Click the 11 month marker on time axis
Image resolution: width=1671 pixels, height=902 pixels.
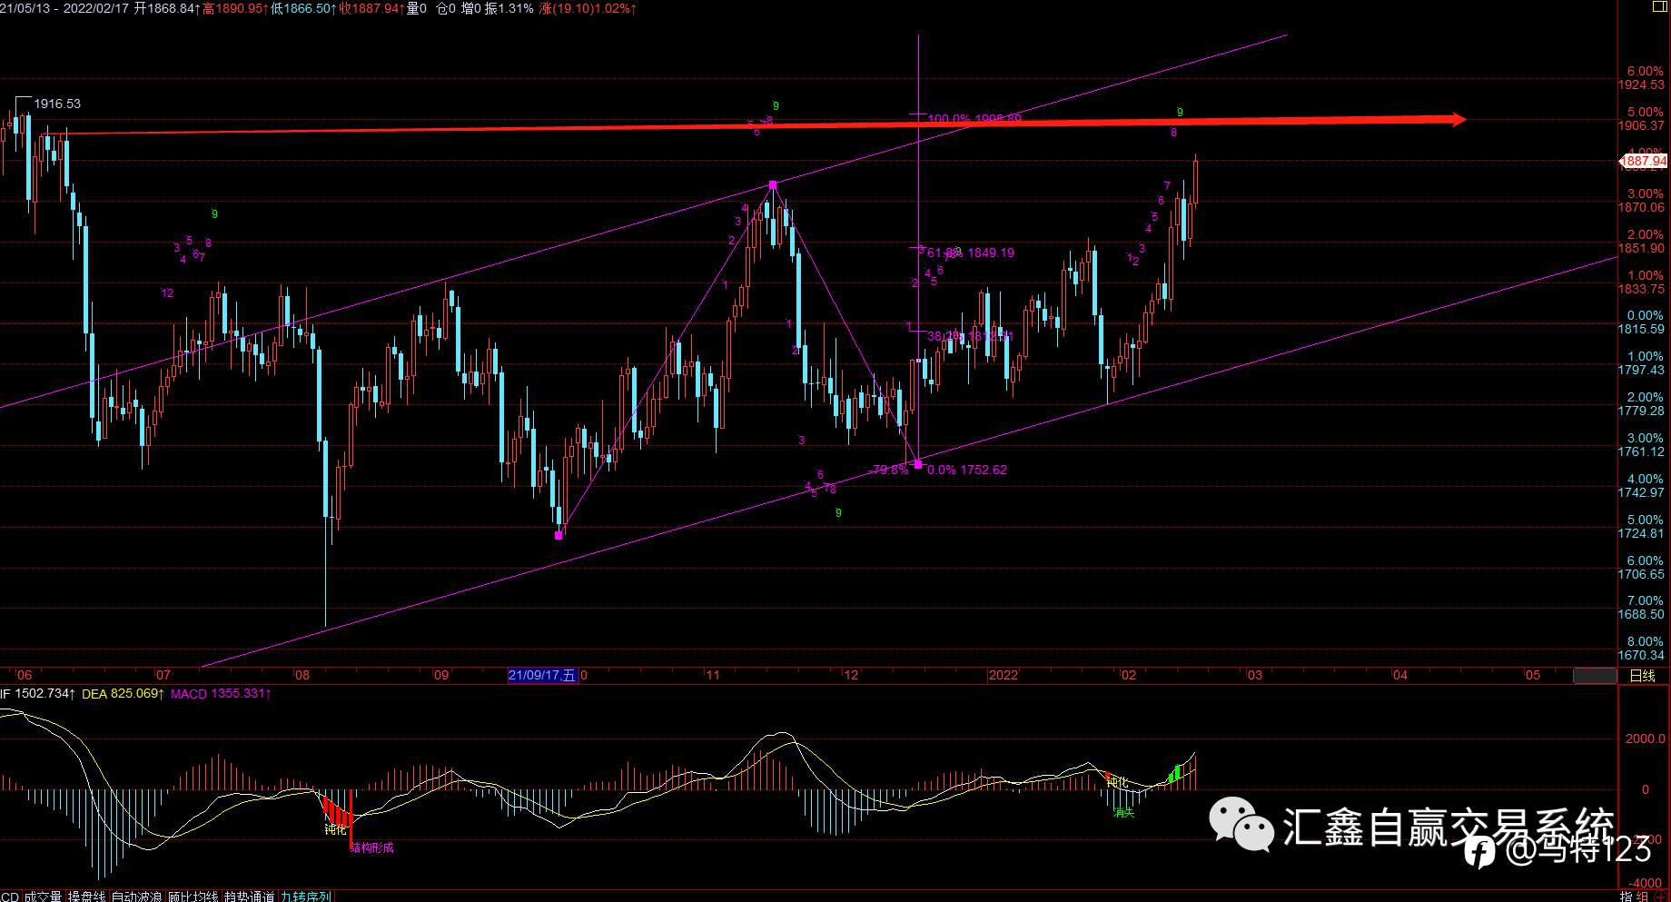tap(713, 675)
